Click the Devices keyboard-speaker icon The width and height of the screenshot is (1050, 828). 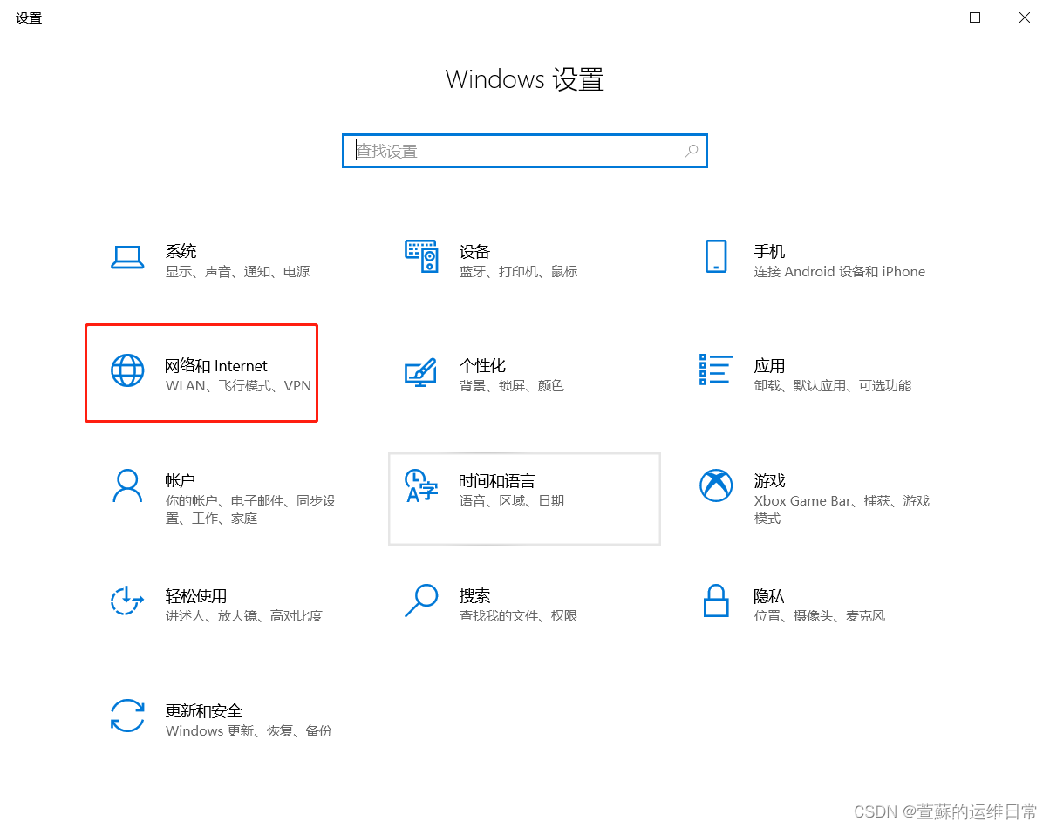pos(421,256)
